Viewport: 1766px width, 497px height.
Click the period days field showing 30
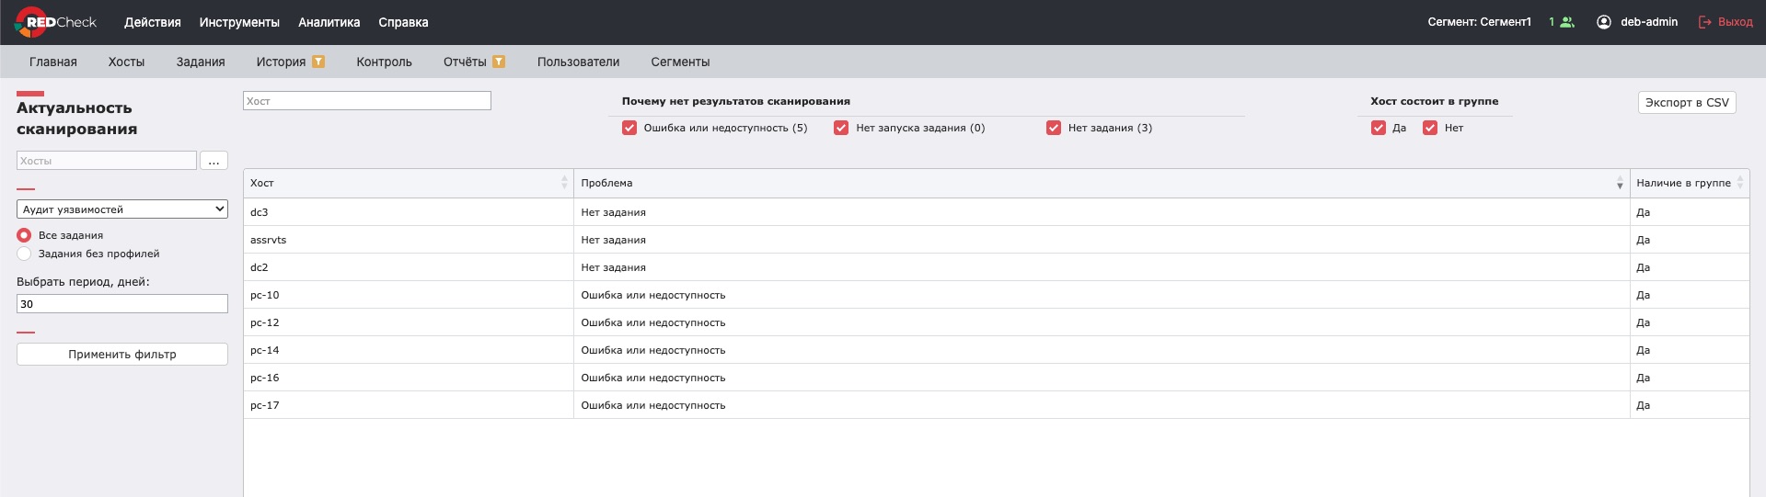pos(122,304)
